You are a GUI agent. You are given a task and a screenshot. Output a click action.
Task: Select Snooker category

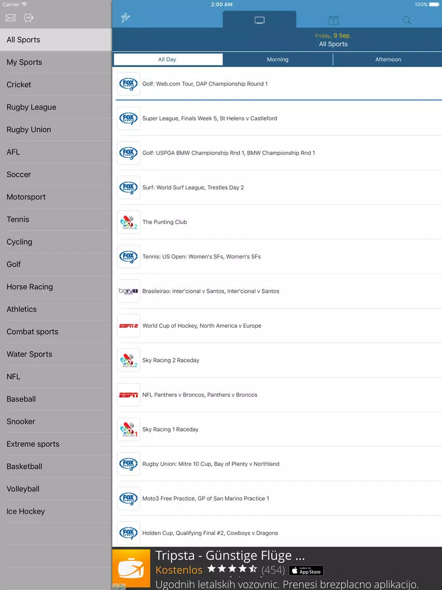(x=56, y=421)
